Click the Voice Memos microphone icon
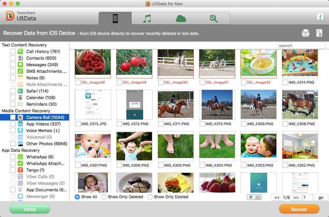Image resolution: width=329 pixels, height=217 pixels. [20, 130]
